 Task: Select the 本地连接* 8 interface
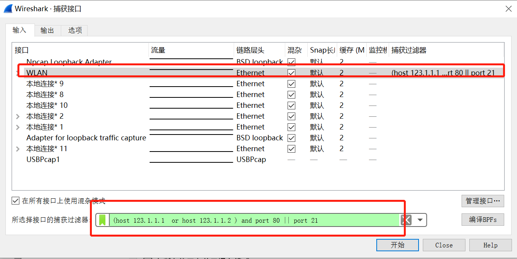[45, 94]
